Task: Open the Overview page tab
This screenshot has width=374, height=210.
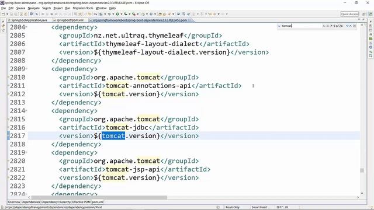Action: point(14,202)
